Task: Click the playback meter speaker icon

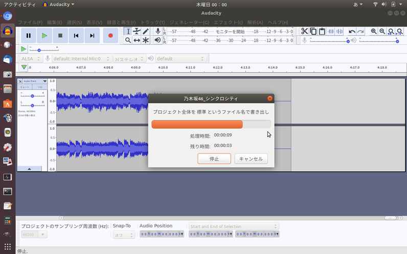Action: [157, 40]
